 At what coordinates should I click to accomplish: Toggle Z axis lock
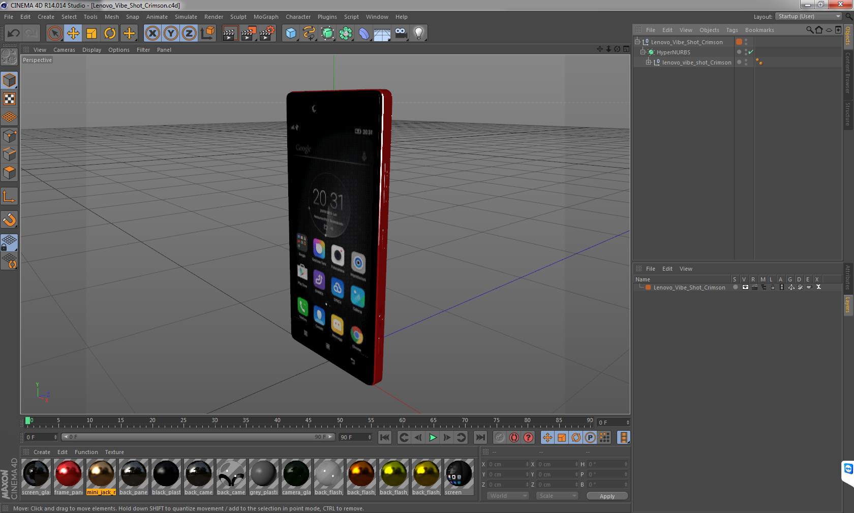pos(189,34)
